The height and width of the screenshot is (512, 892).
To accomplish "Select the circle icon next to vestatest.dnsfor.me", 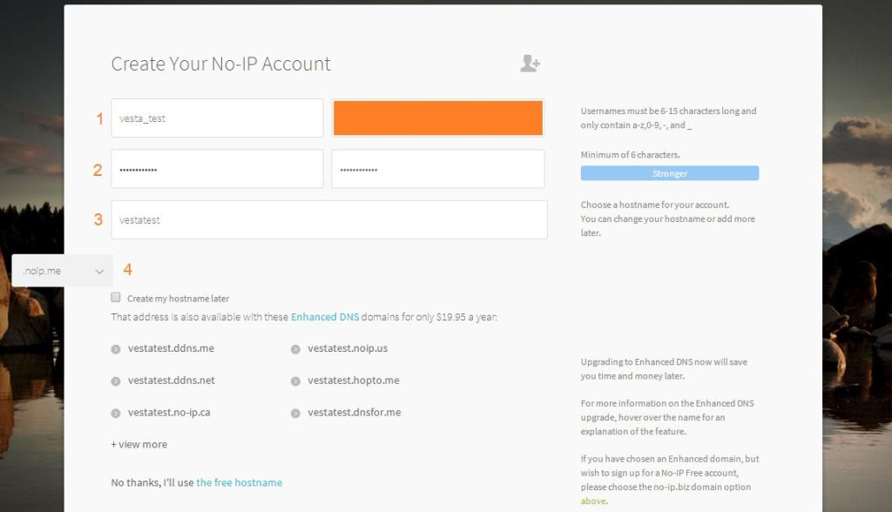I will point(295,414).
